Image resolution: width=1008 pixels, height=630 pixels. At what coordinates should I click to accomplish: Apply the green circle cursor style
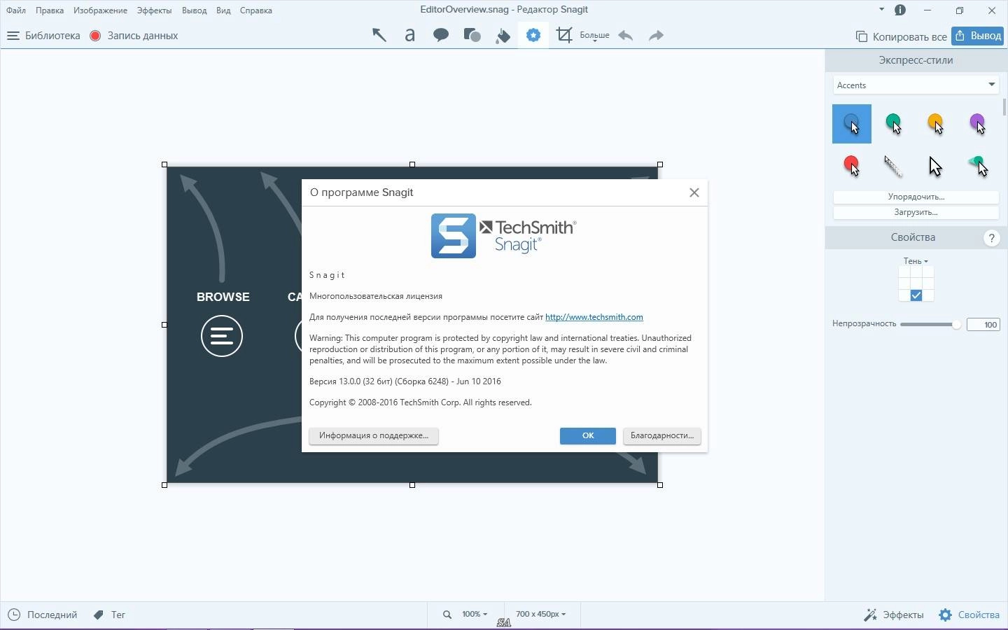(x=894, y=124)
